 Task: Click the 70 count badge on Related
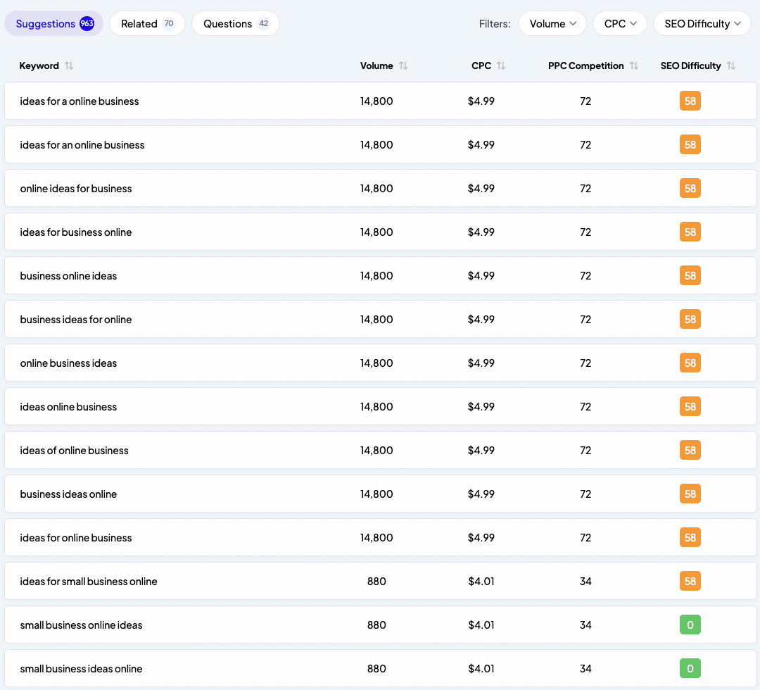pos(169,23)
